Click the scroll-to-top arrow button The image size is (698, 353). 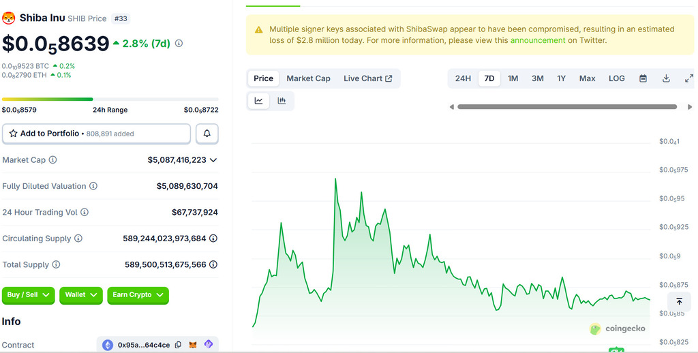point(679,301)
